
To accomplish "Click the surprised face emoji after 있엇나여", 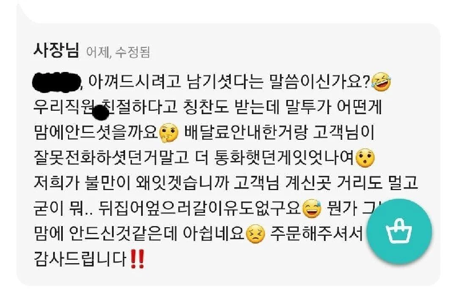I will [x=366, y=158].
